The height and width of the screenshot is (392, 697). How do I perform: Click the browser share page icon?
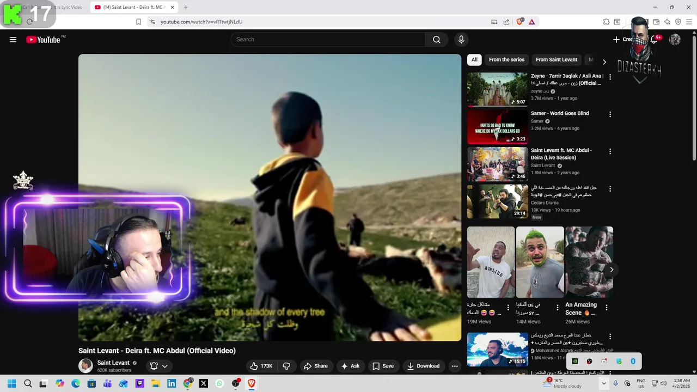(506, 22)
